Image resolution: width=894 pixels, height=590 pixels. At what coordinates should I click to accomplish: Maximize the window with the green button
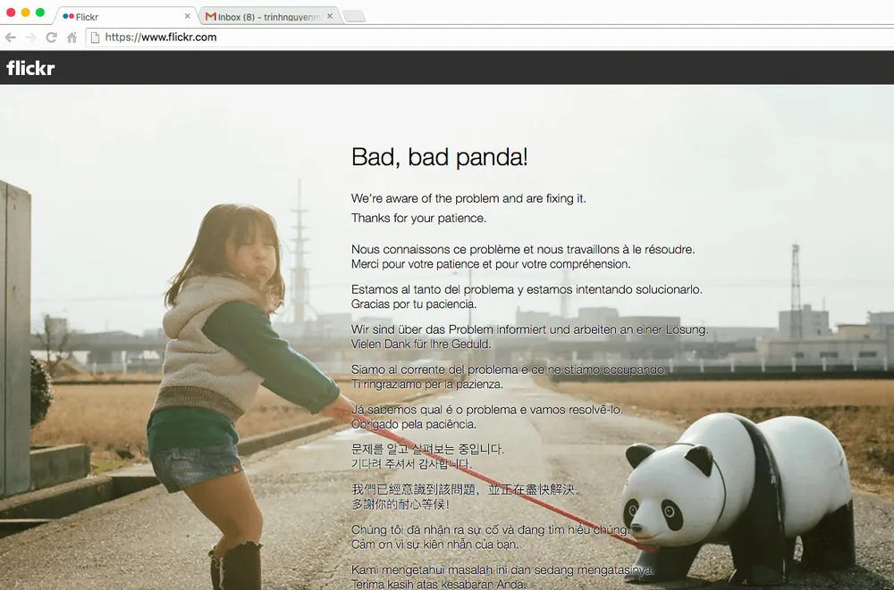(x=40, y=12)
